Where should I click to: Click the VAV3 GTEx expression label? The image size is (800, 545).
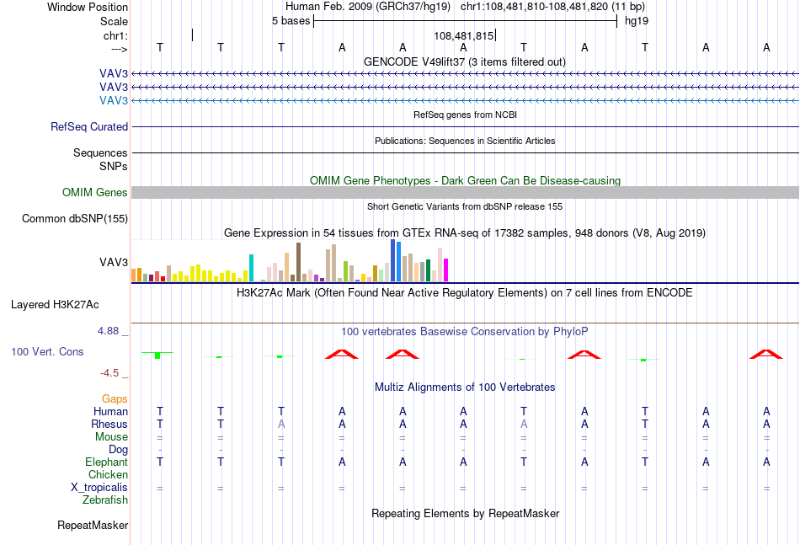coord(114,262)
